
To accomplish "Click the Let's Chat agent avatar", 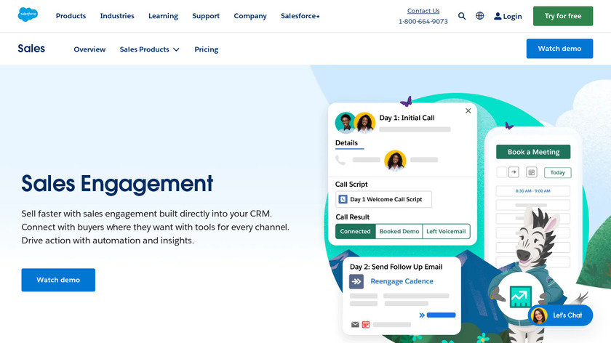I will [x=539, y=315].
